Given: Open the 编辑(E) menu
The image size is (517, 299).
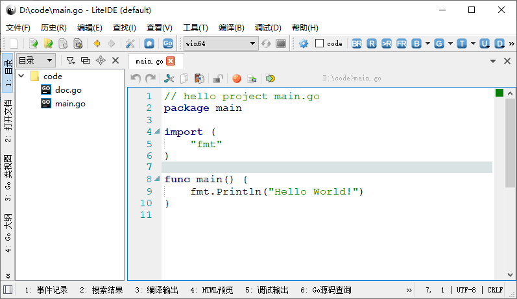Looking at the screenshot, I should (90, 28).
